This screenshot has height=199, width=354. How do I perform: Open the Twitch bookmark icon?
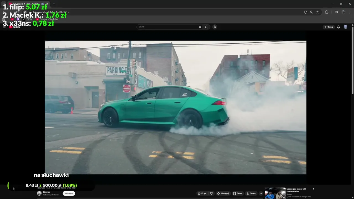[18, 19]
